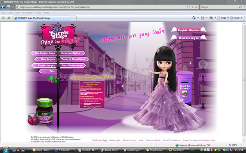Click Blythe for you footer link
Viewport: 246px width, 153px height.
129,140
